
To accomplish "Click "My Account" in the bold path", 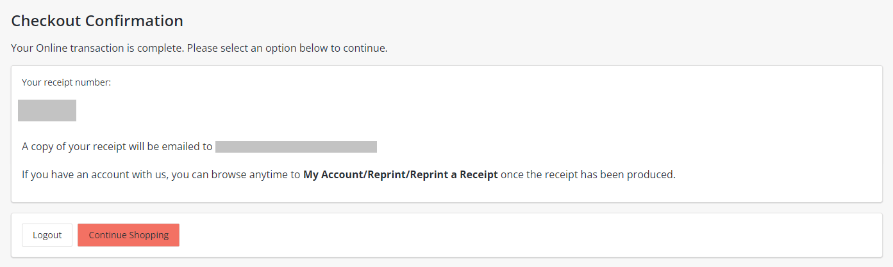I will click(332, 174).
